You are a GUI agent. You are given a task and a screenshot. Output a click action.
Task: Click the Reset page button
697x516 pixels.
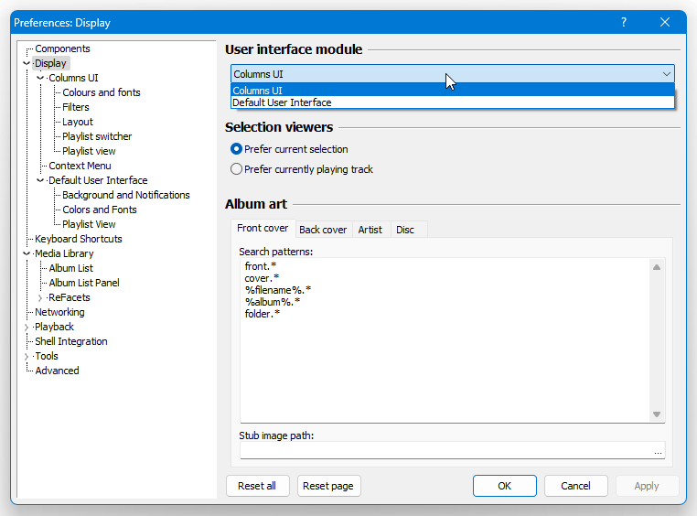pos(328,486)
